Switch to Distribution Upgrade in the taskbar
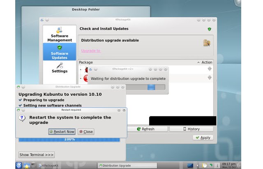 [127, 165]
